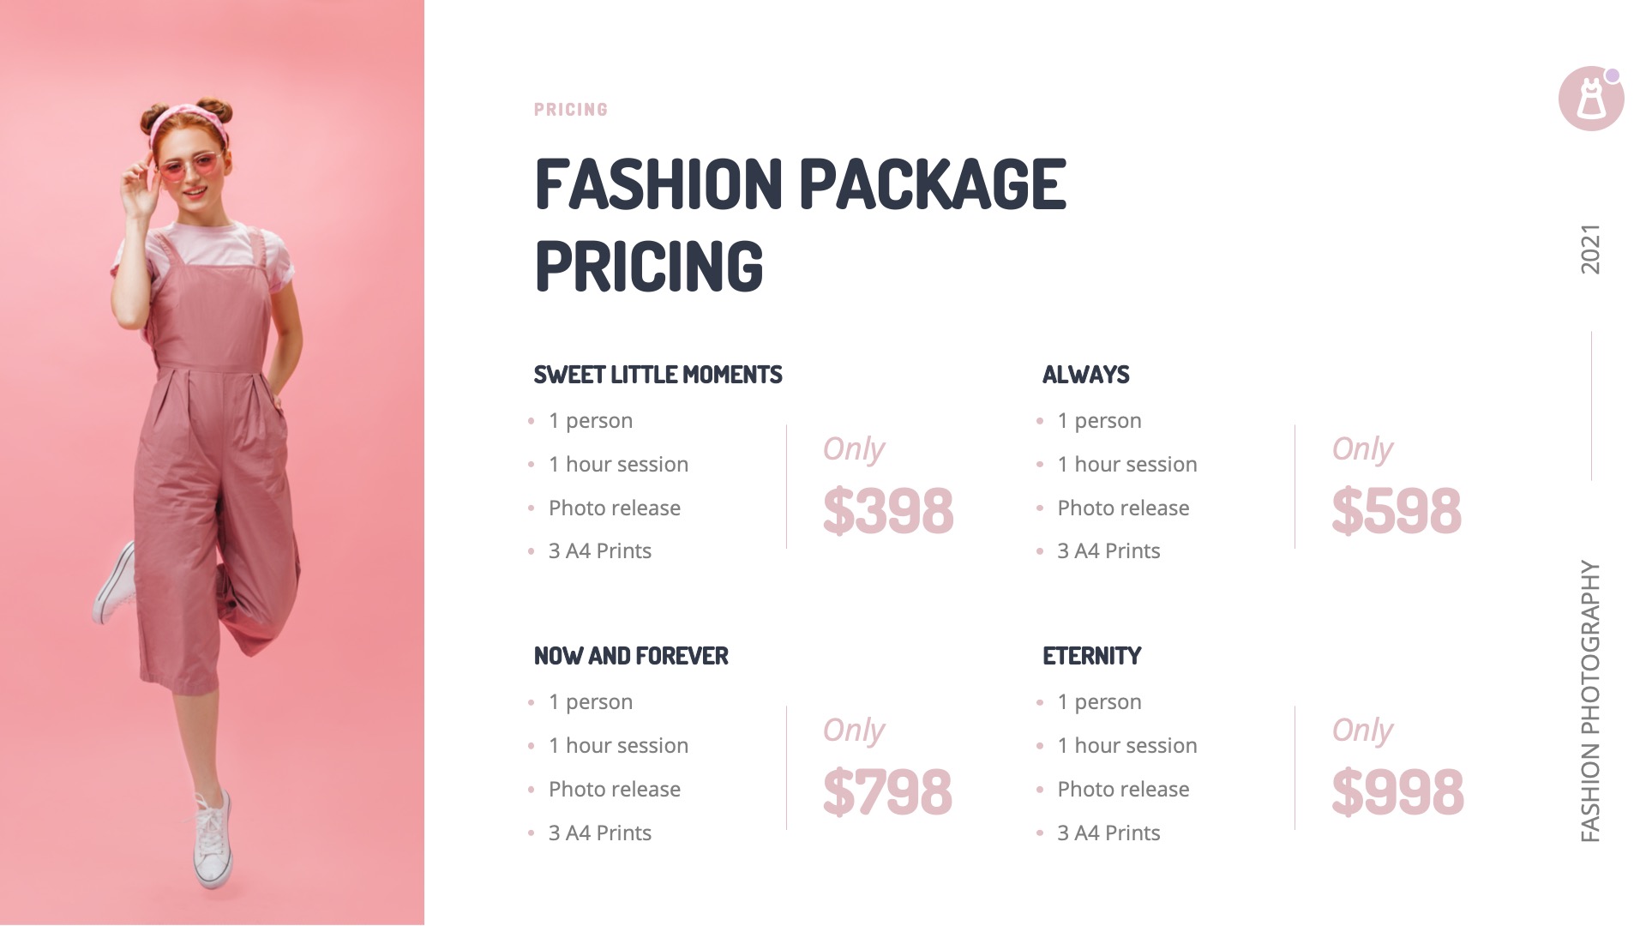This screenshot has width=1646, height=926.
Task: Select "1 person" under Now and Forever
Action: coord(591,701)
